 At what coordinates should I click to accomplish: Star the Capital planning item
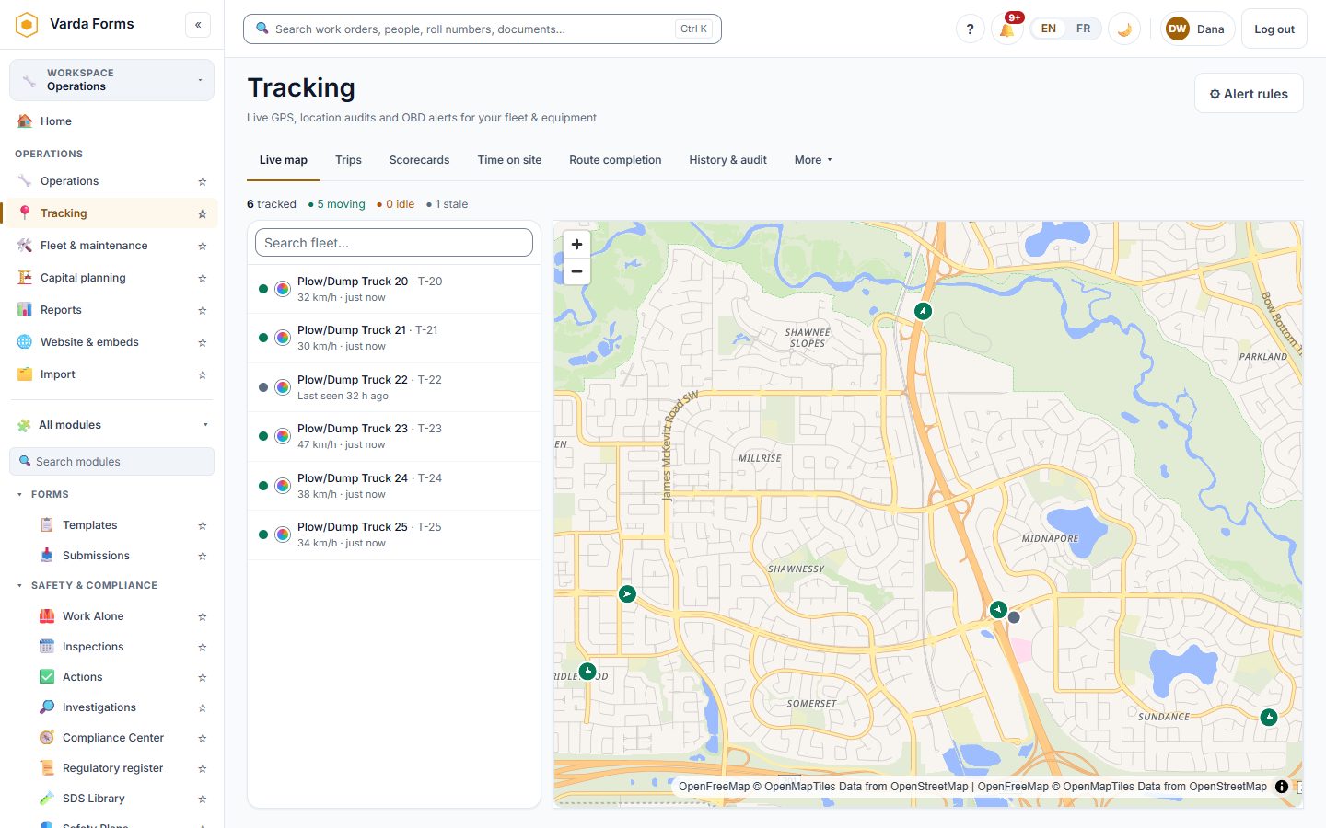[203, 278]
